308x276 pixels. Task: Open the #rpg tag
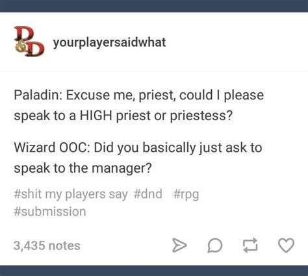186,194
